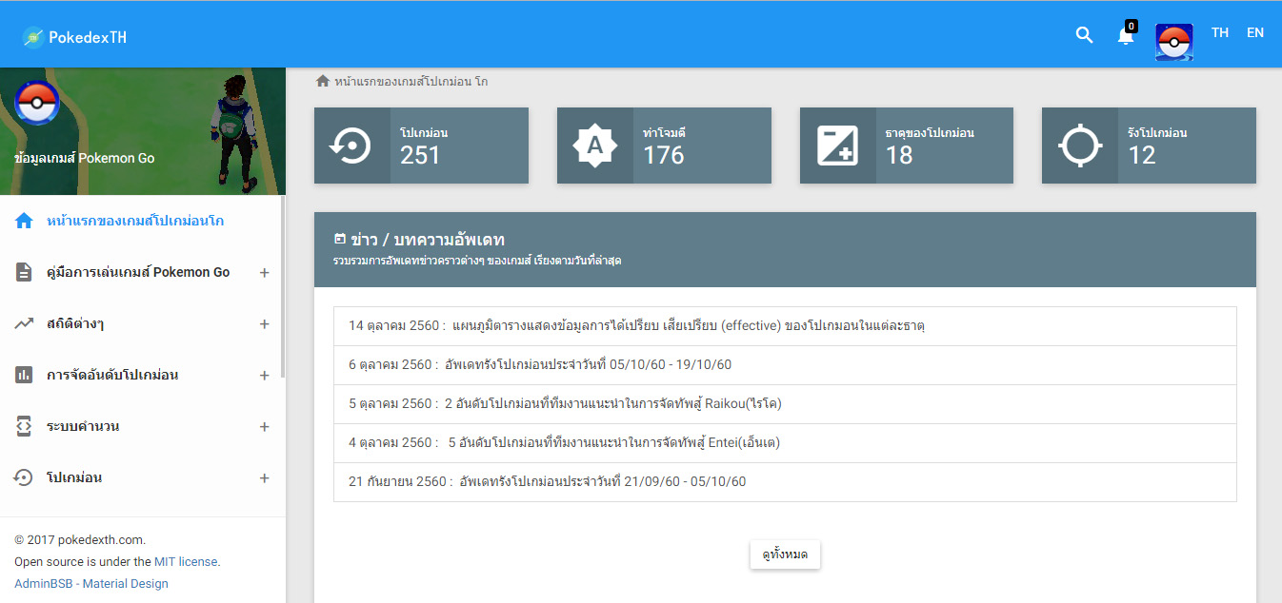
Task: Click the ข้อมูลเกมส์ Pokemon Go caption
Action: pyautogui.click(x=85, y=158)
